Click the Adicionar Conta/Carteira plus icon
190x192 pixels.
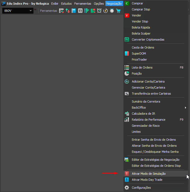coord(127,81)
